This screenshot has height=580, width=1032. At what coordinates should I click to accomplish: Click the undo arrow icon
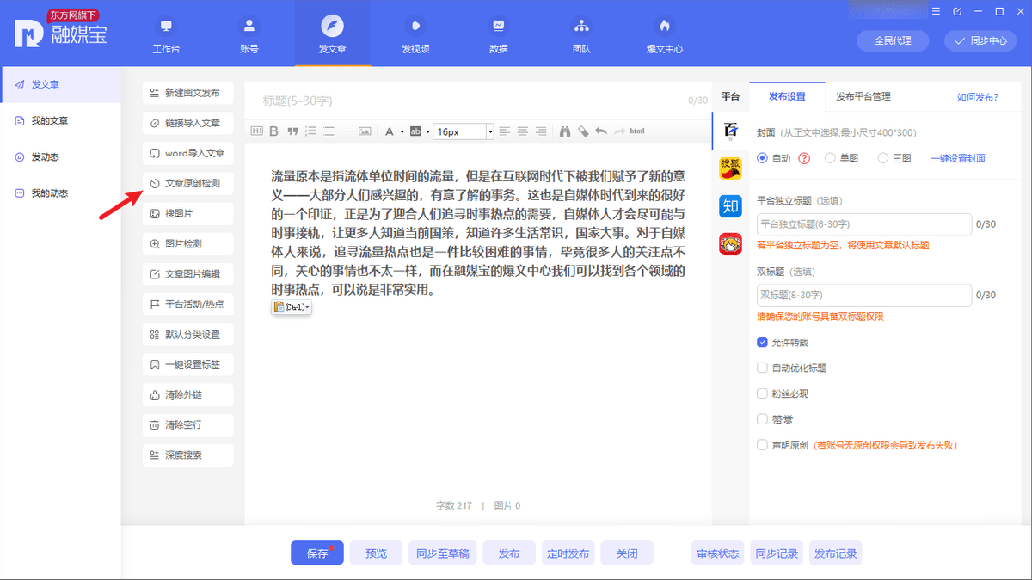[602, 131]
